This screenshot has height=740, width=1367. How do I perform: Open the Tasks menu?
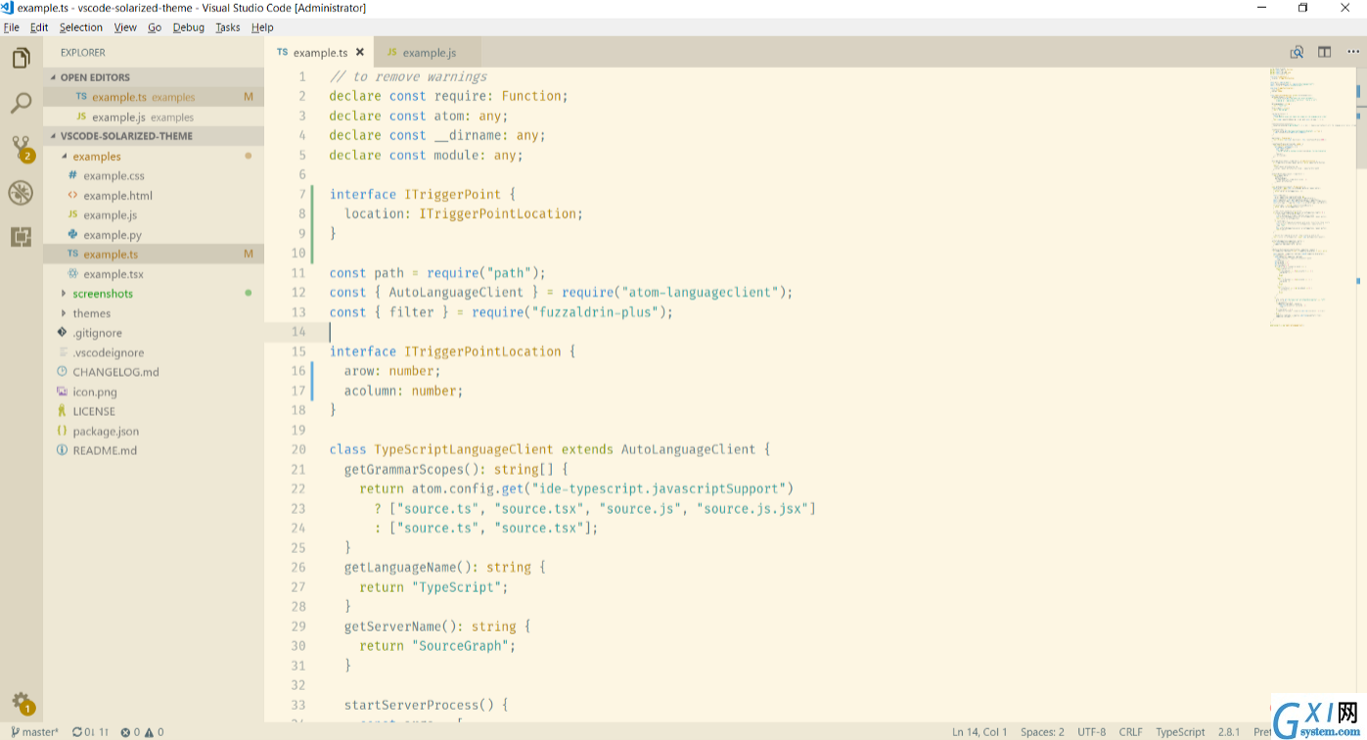tap(228, 27)
